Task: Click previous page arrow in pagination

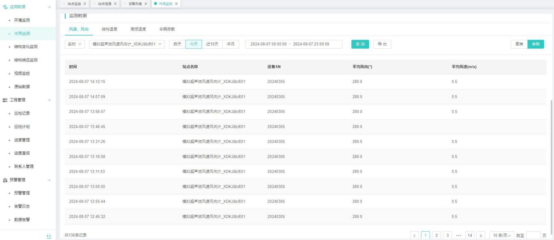Action: pyautogui.click(x=415, y=235)
